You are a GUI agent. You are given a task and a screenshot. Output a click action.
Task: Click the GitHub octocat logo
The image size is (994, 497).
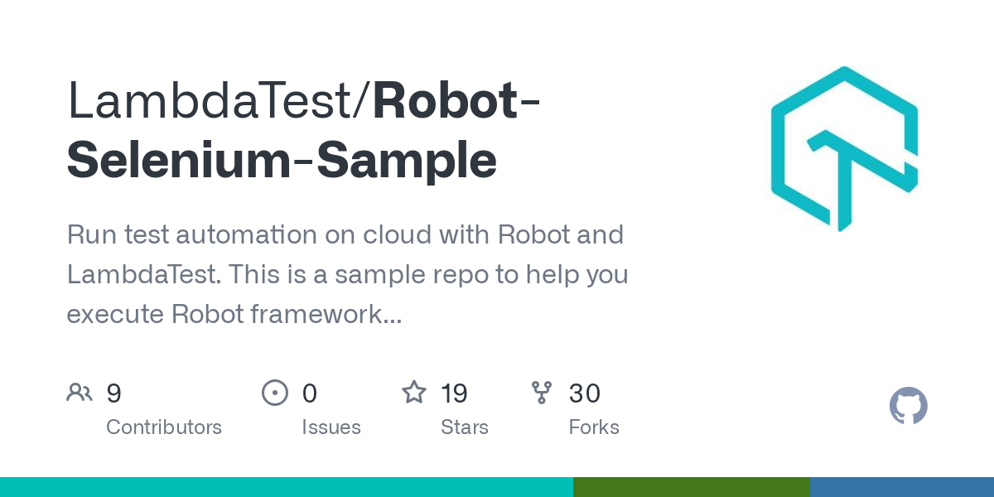point(909,406)
